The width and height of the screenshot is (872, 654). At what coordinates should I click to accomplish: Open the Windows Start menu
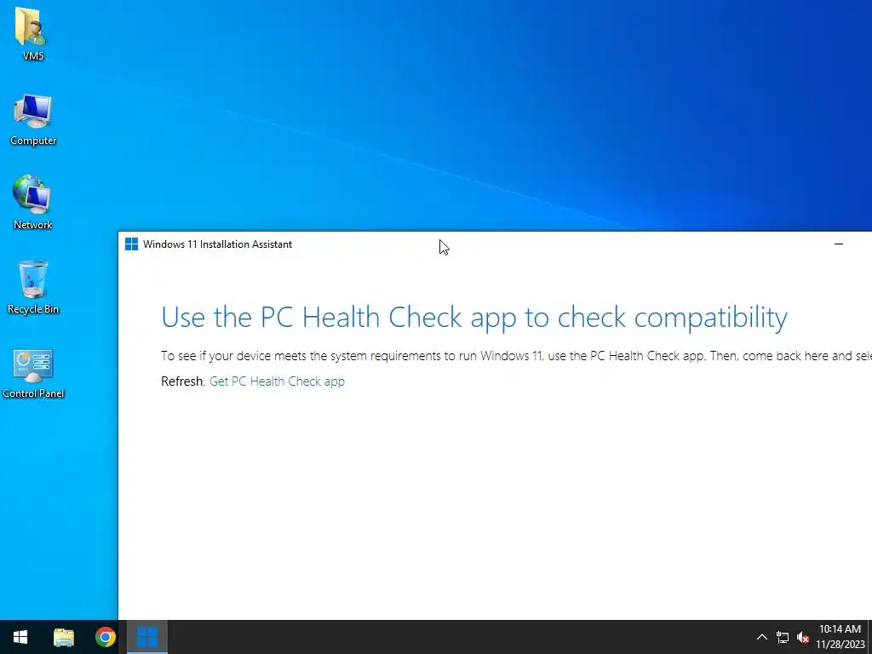pyautogui.click(x=20, y=637)
